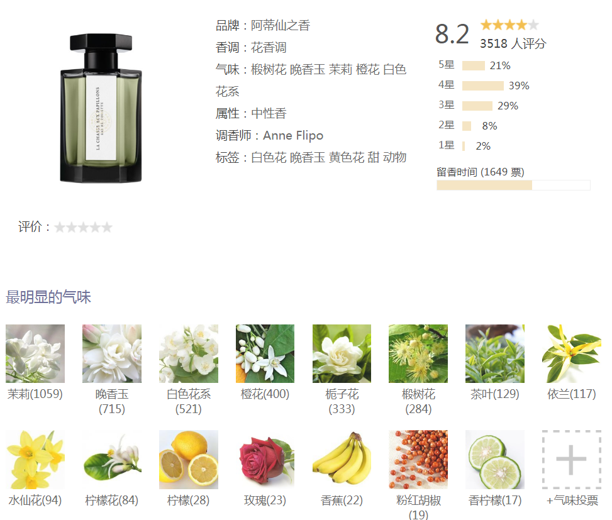
Task: Click the 茉莉 jasmine scent image
Action: (x=35, y=353)
